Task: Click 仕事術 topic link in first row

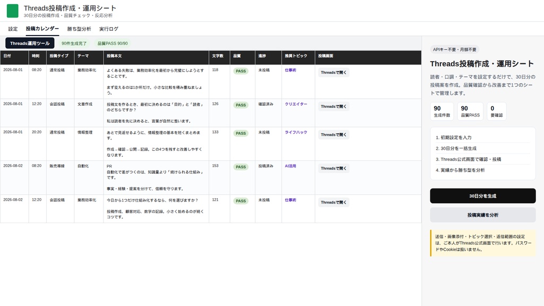Action: click(291, 70)
